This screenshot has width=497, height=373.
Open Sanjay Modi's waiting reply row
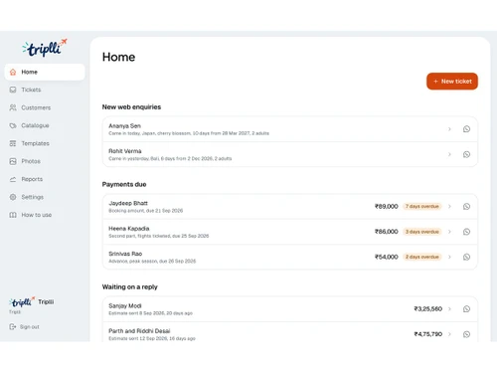coord(290,309)
